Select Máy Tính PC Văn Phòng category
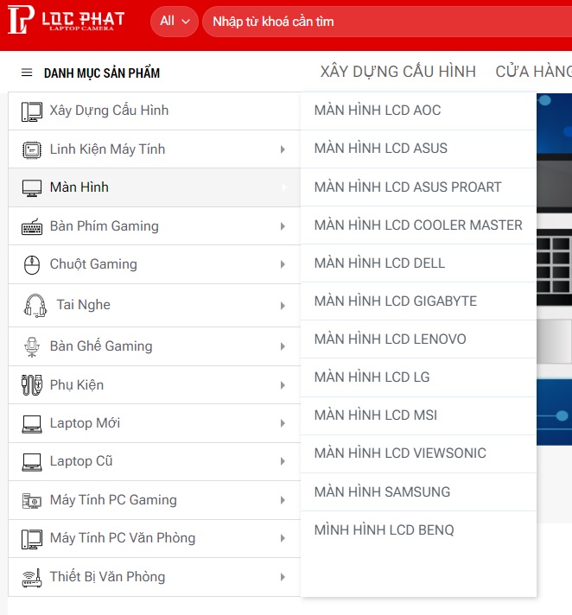This screenshot has height=615, width=572. pos(154,538)
